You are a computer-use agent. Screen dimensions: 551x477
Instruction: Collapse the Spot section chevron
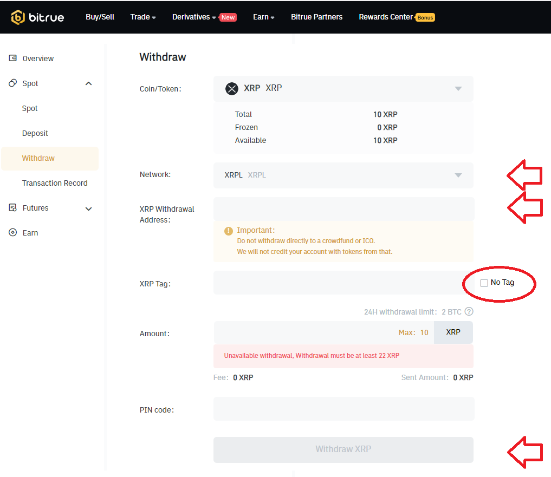click(x=89, y=83)
